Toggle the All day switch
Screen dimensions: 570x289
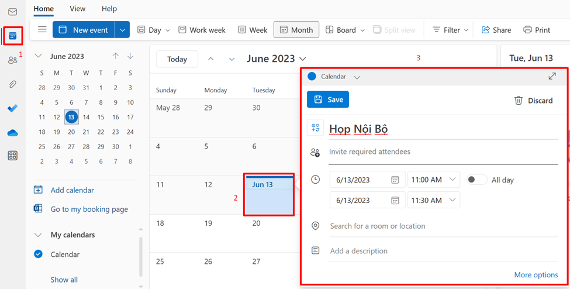tap(477, 180)
